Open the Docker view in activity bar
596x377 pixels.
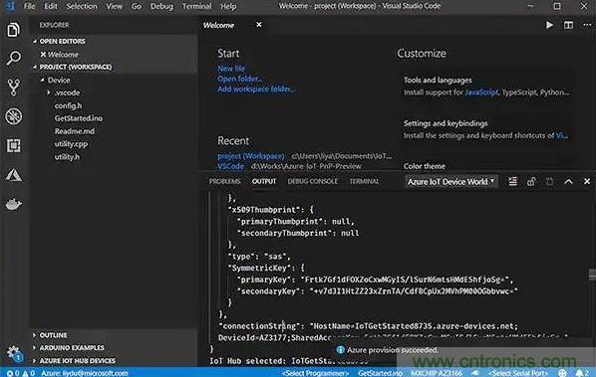14,204
